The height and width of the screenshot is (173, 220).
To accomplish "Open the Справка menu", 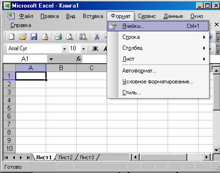I will [x=21, y=25].
